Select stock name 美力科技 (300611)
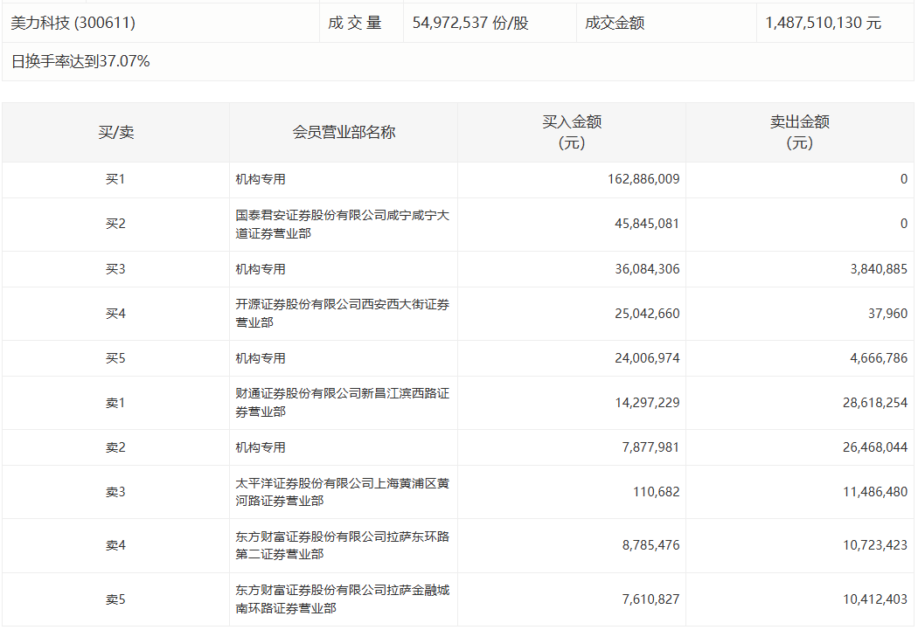Viewport: 918px width, 630px height. [x=73, y=23]
